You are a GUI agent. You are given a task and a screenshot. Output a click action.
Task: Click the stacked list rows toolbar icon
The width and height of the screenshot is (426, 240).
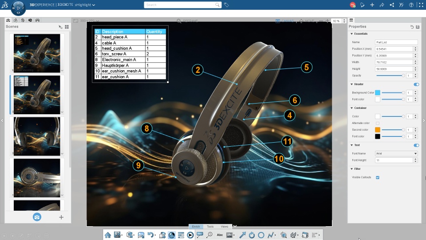click(181, 235)
